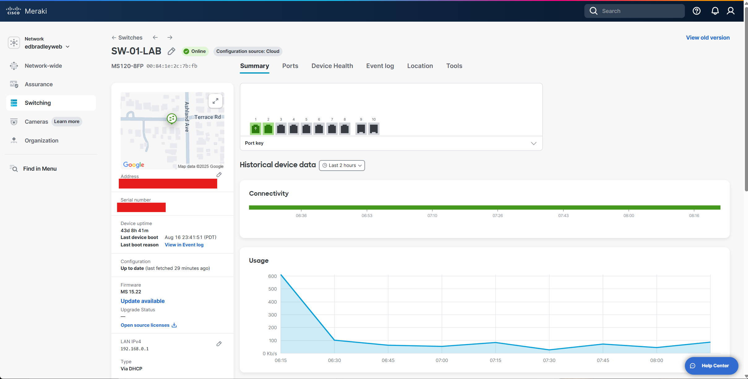Click the Update available link

click(x=142, y=301)
